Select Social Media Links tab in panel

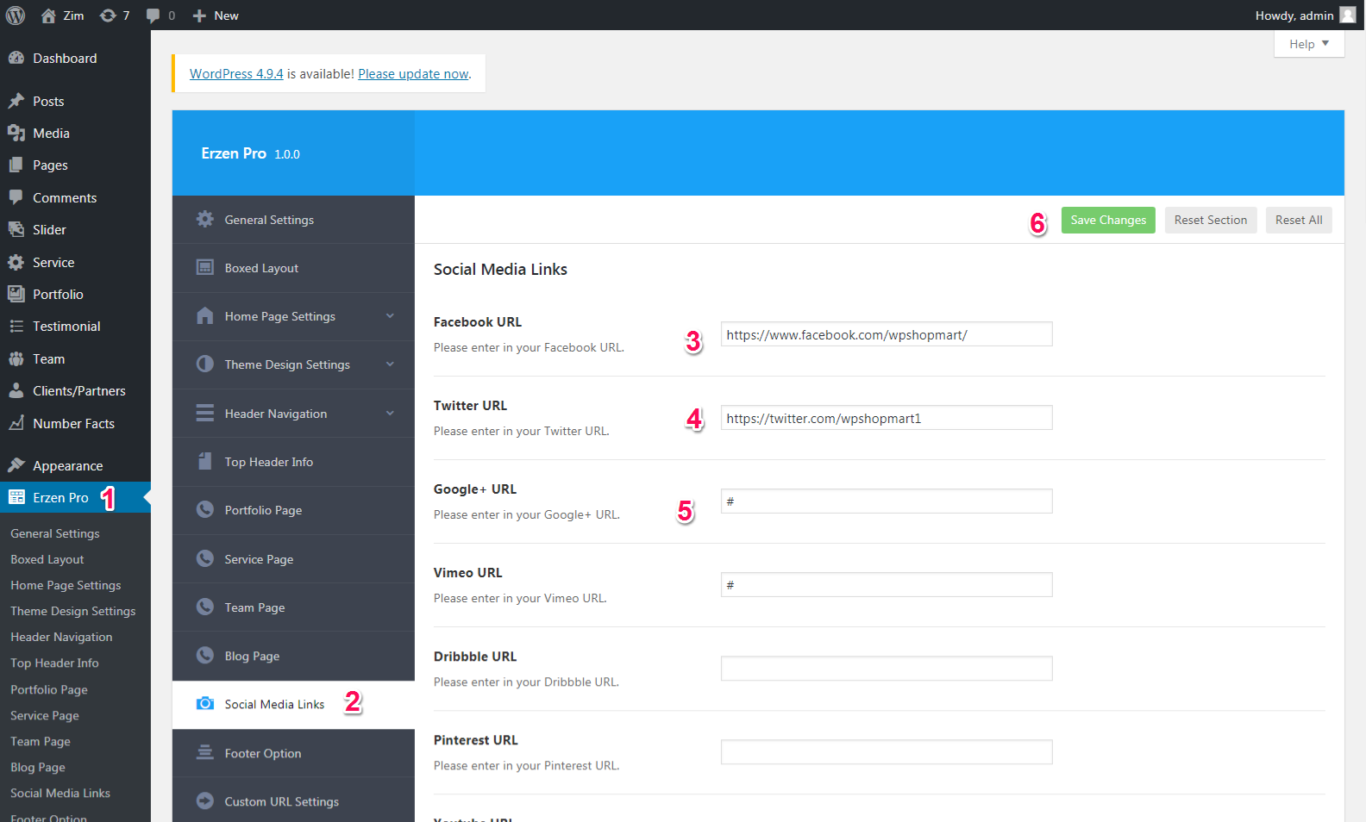tap(293, 705)
